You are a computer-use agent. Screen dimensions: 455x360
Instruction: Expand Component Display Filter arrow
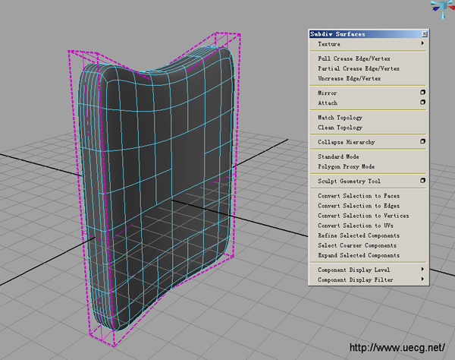click(422, 279)
